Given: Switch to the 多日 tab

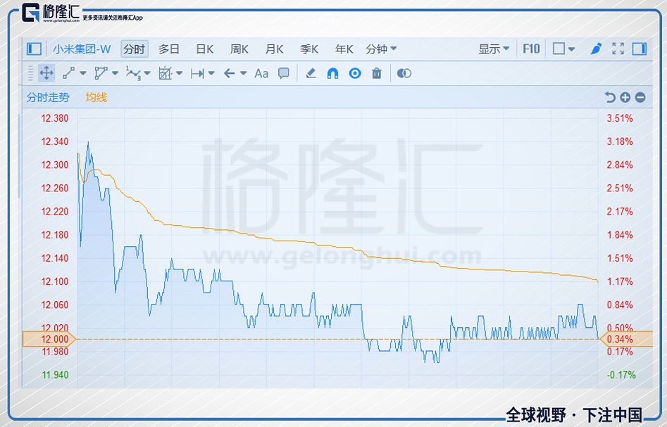Looking at the screenshot, I should pyautogui.click(x=169, y=49).
